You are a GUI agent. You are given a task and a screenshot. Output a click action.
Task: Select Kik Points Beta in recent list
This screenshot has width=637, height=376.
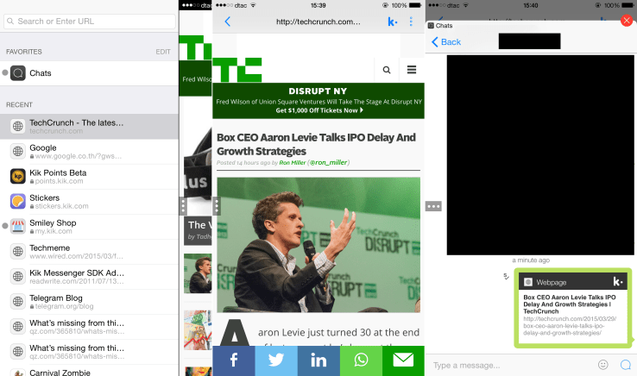point(58,176)
